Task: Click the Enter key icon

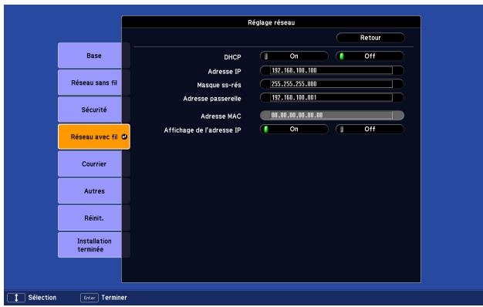Action: [90, 298]
